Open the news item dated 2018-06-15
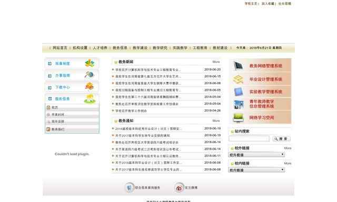Screen dimensions: 337x202 (x=148, y=76)
